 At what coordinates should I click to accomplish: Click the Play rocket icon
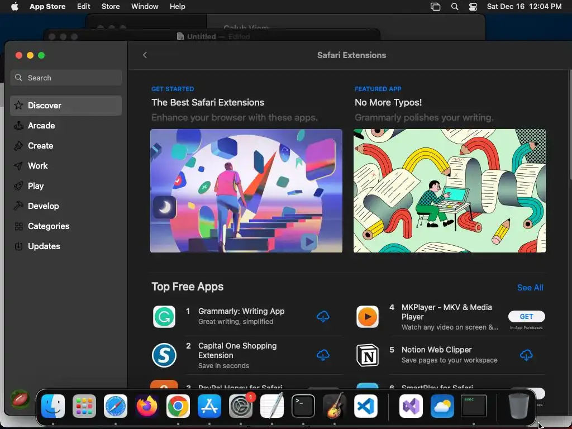18,185
